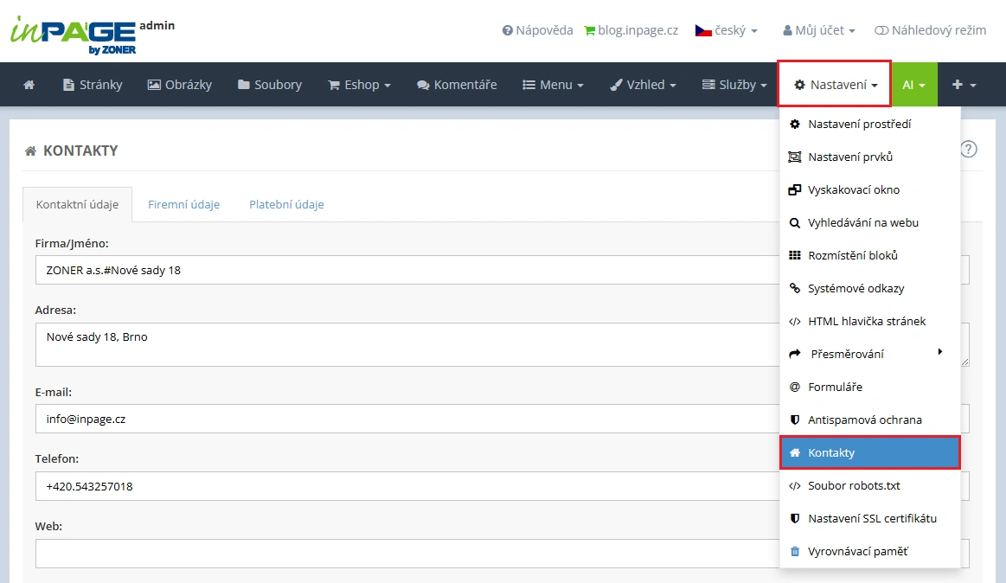Viewport: 1006px width, 583px height.
Task: Select Antispamová ochrana menu item
Action: 864,420
